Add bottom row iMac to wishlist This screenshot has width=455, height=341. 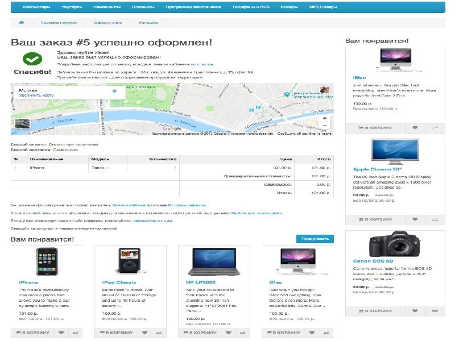coord(312,332)
